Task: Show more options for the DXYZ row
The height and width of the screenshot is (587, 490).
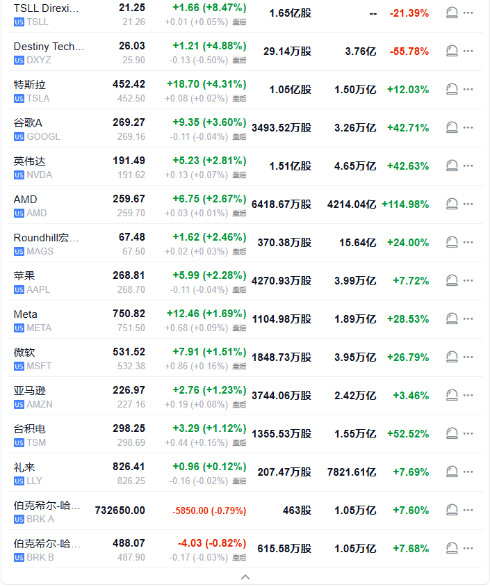Action: (468, 51)
